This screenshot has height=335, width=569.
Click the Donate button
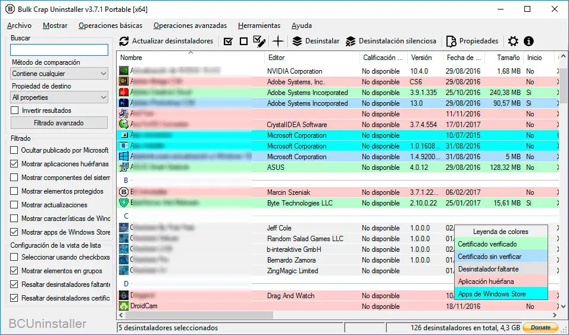pos(540,327)
